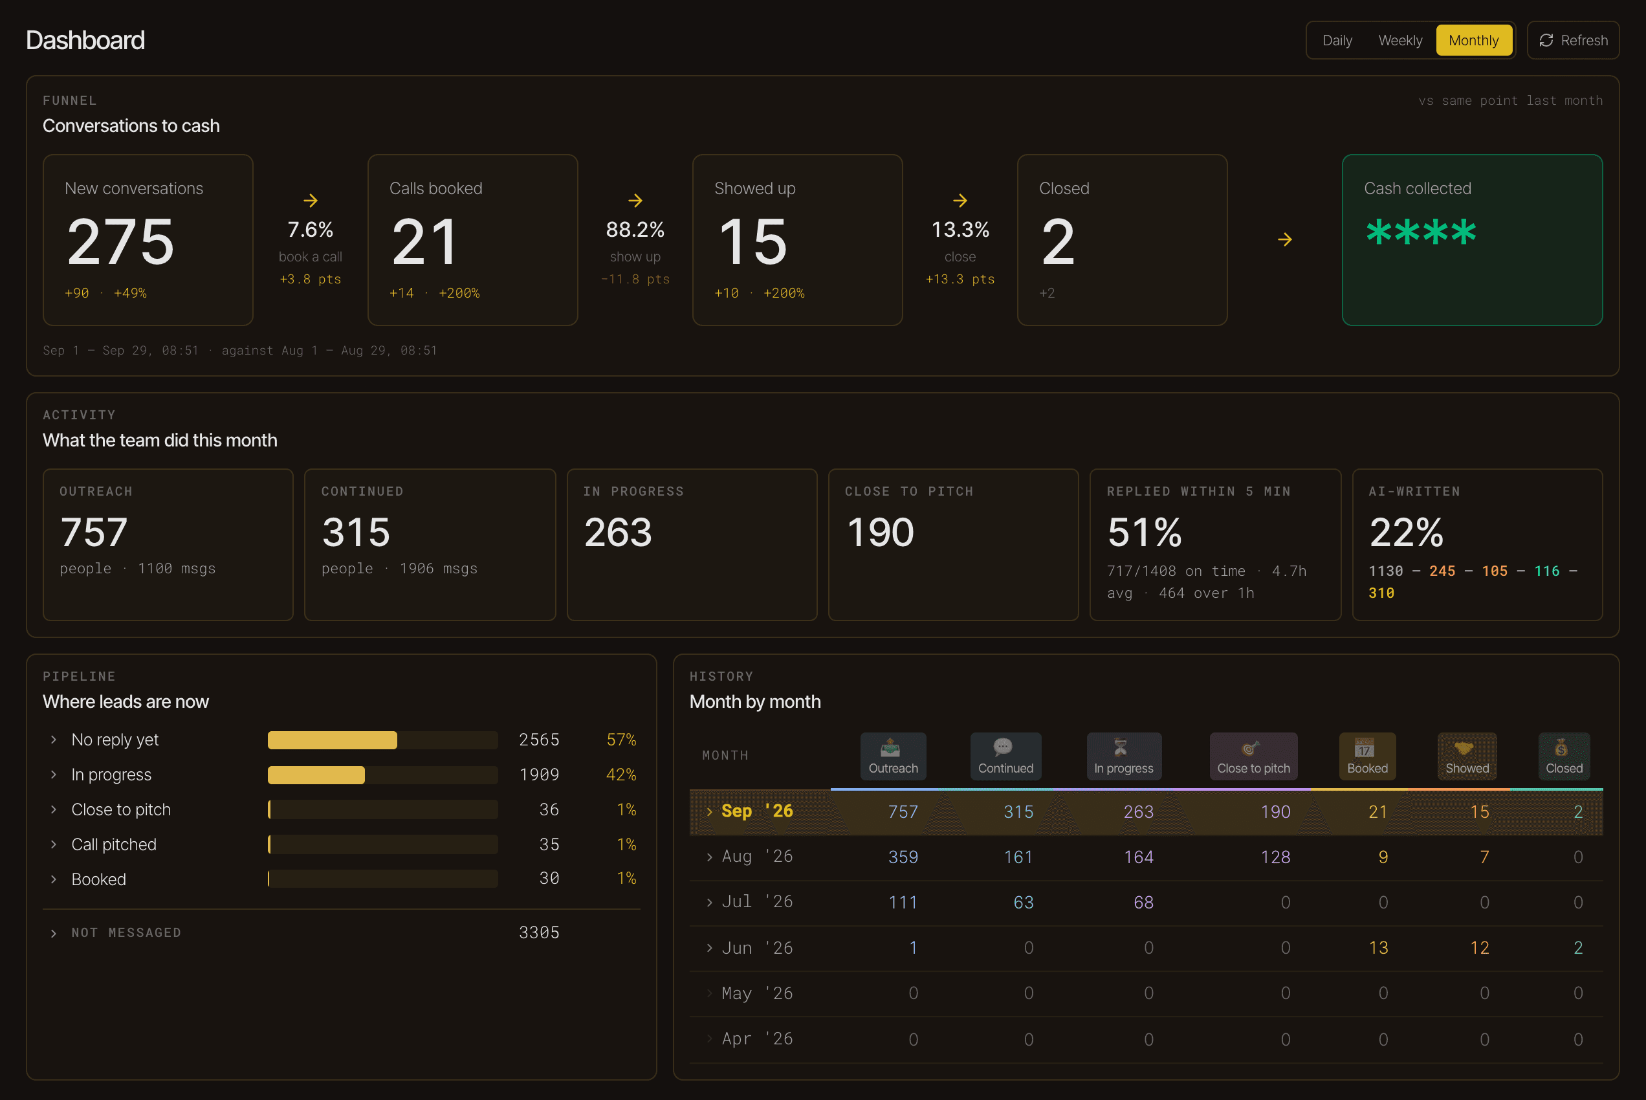Open the Closed funnel card
This screenshot has height=1100, width=1646.
pyautogui.click(x=1122, y=240)
